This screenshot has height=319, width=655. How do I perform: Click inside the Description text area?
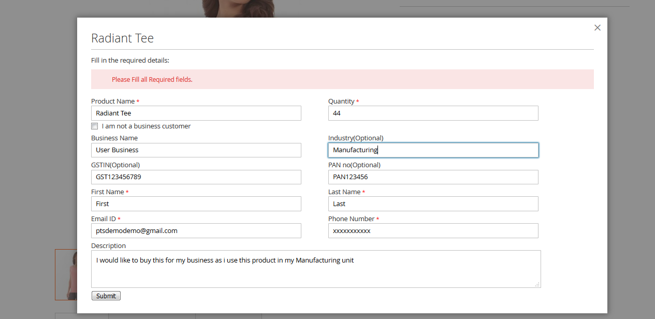(316, 269)
